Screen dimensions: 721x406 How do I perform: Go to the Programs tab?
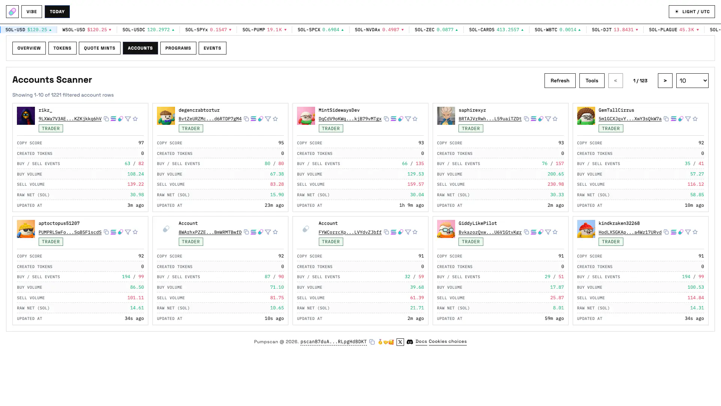(x=178, y=48)
